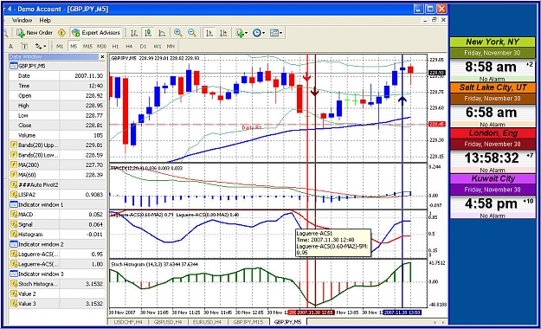Image resolution: width=541 pixels, height=329 pixels.
Task: Click the ###Auto Pivot2 indicator icon
Action: (x=14, y=184)
